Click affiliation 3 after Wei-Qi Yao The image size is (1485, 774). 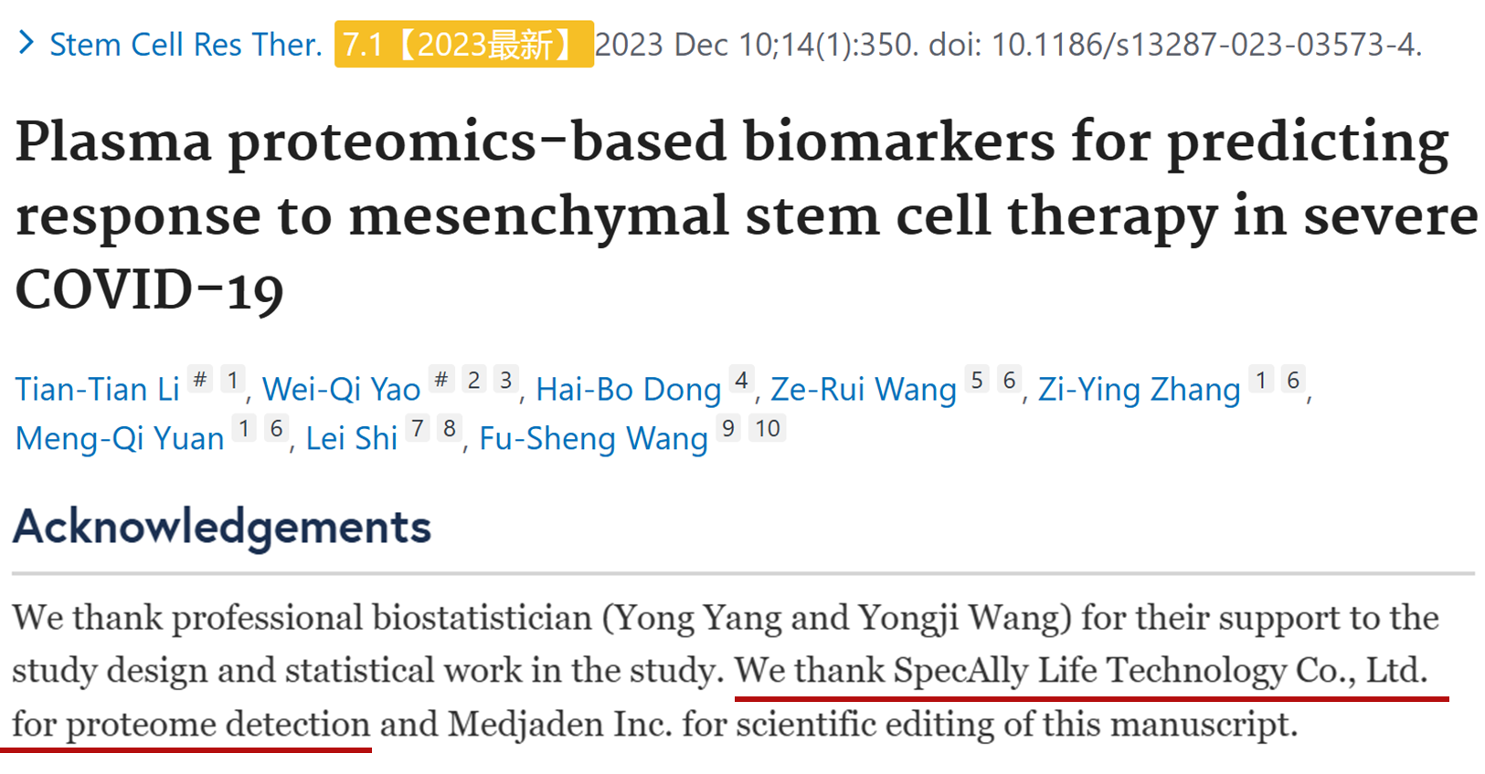505,379
